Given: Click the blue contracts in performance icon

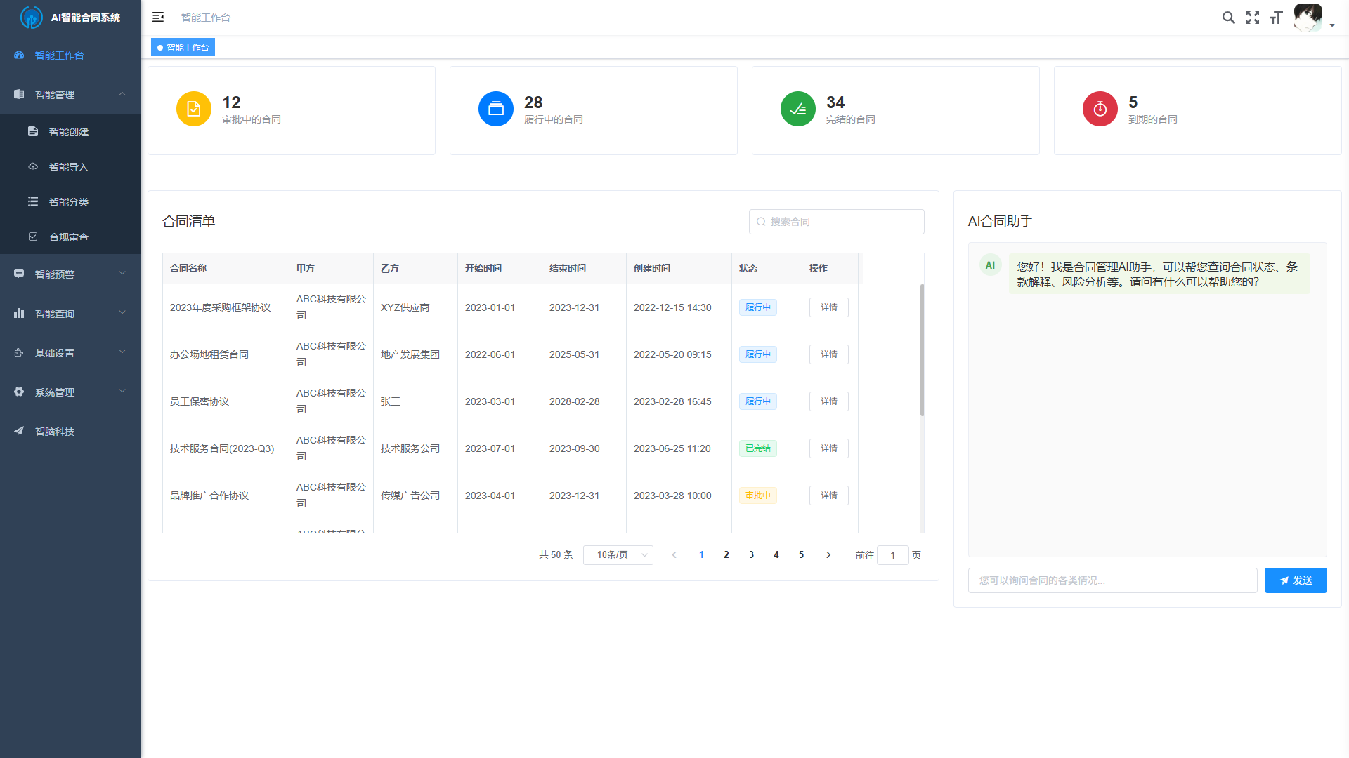Looking at the screenshot, I should (496, 109).
